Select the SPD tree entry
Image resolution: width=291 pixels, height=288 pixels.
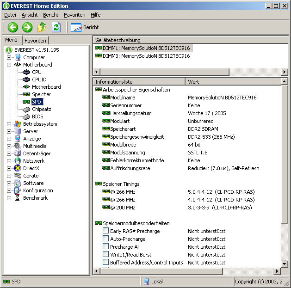click(37, 102)
